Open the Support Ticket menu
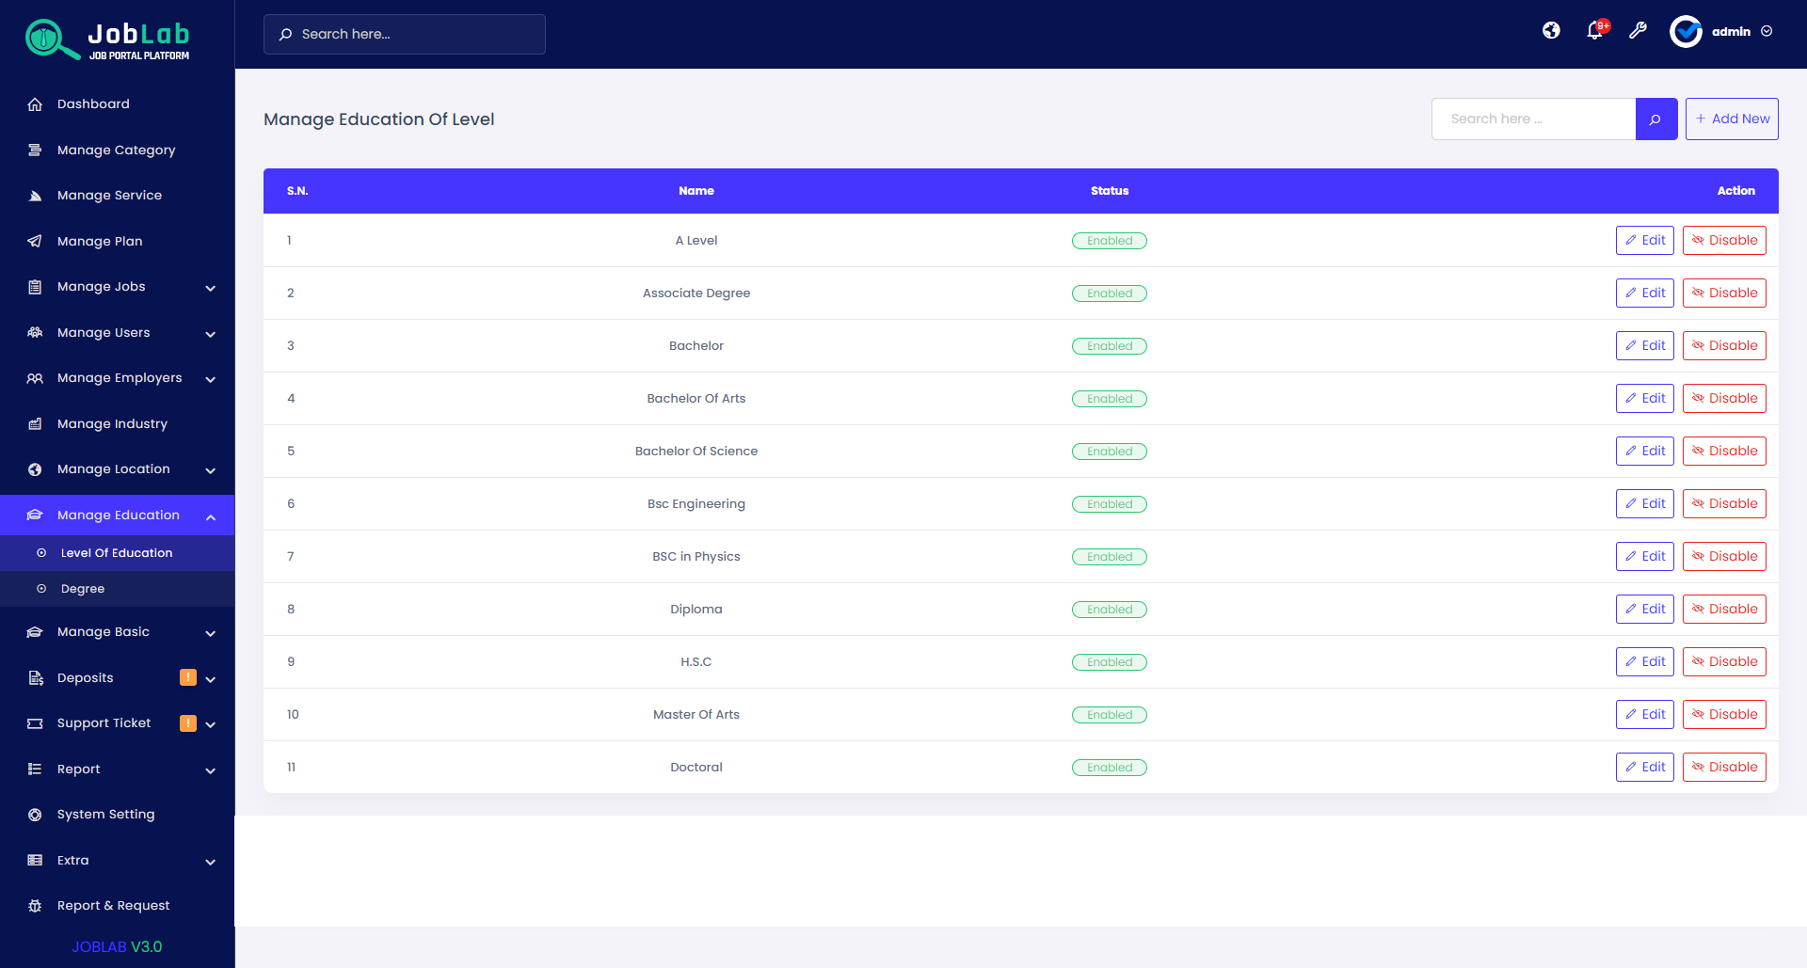1807x968 pixels. pos(104,722)
